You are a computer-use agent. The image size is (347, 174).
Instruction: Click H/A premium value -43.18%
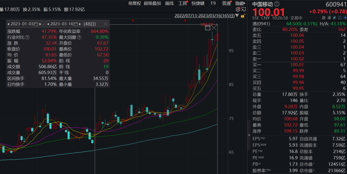pyautogui.click(x=337, y=24)
